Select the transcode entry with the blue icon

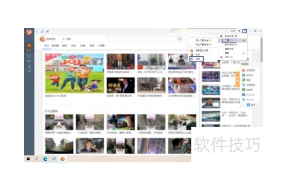197,59
